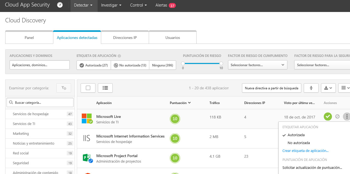The width and height of the screenshot is (350, 174).
Task: Click the IIS application logo icon
Action: [86, 138]
